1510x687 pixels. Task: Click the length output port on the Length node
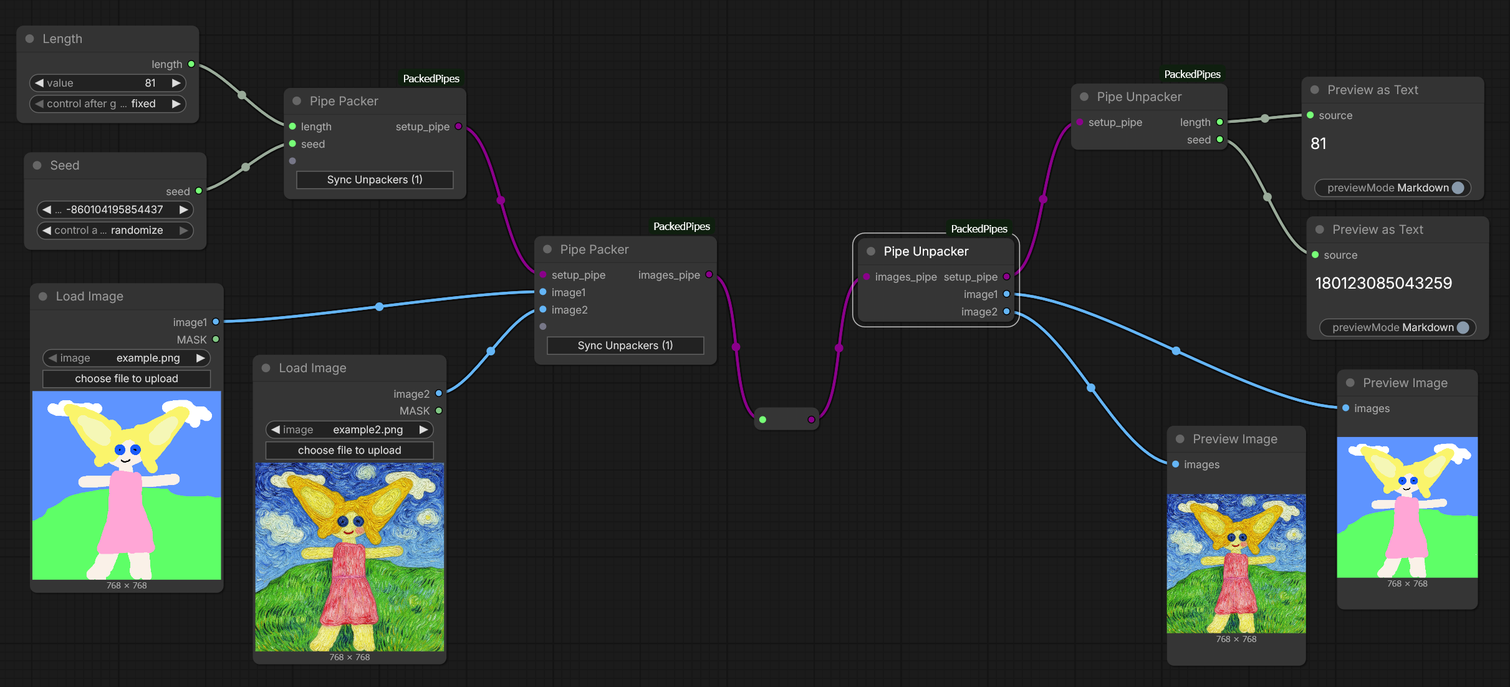191,64
